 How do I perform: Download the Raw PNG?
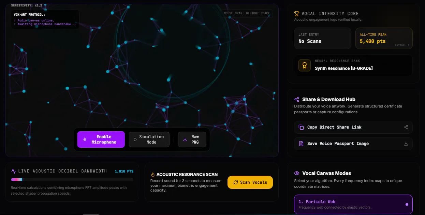pos(192,139)
